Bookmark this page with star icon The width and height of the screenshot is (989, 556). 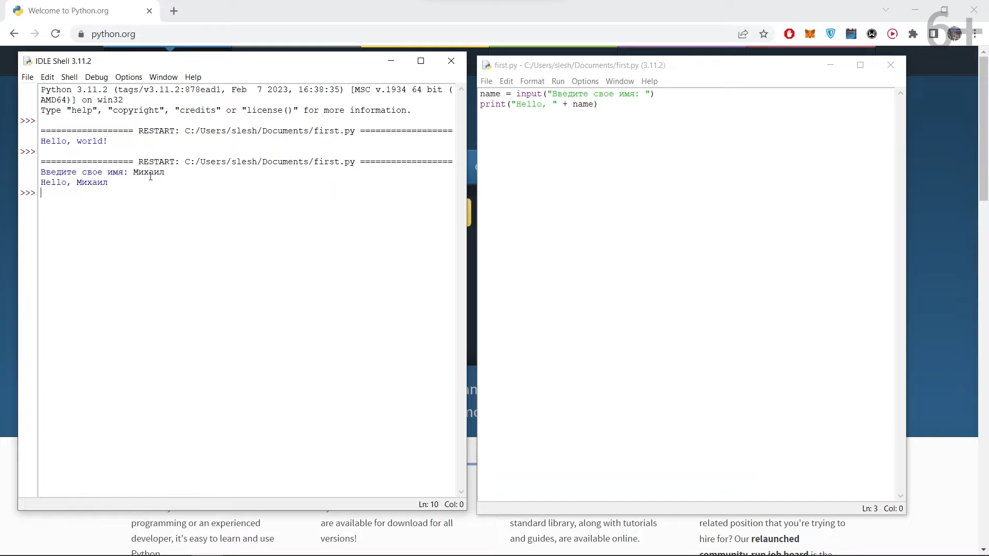tap(763, 34)
